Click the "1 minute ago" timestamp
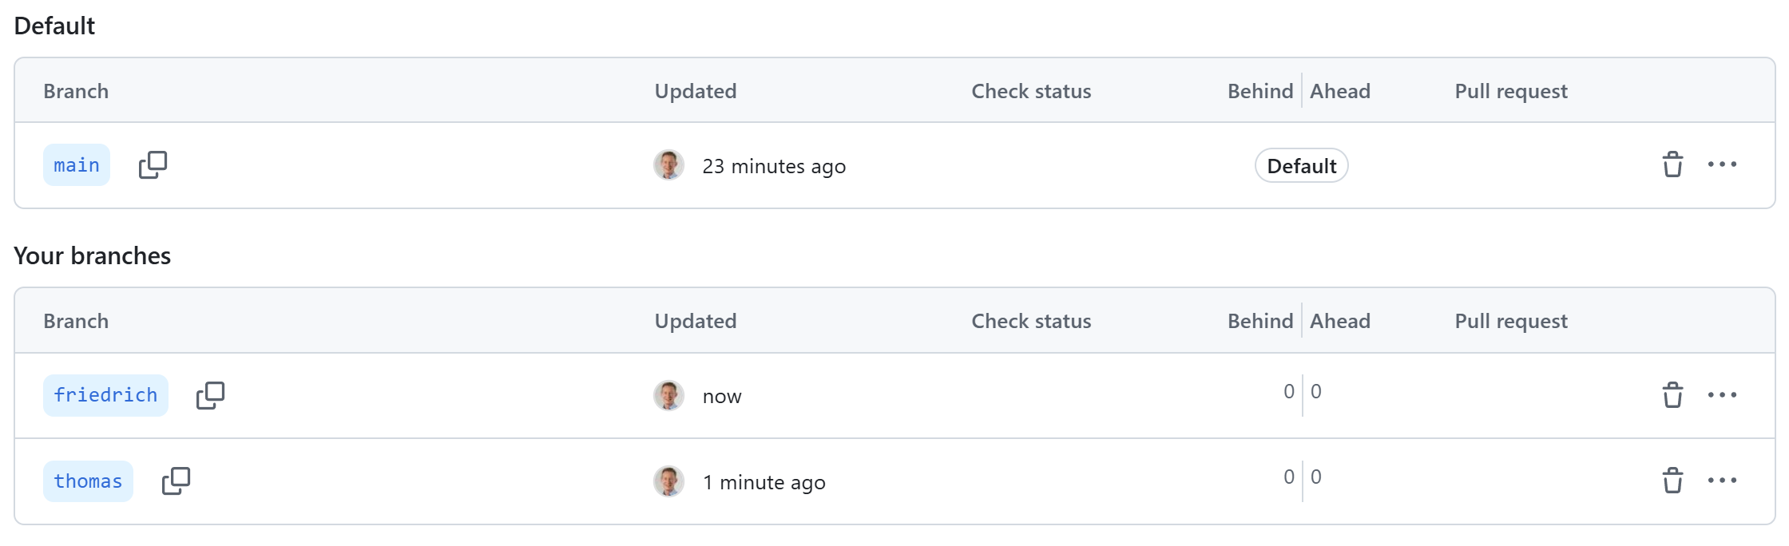The height and width of the screenshot is (546, 1789). [764, 482]
